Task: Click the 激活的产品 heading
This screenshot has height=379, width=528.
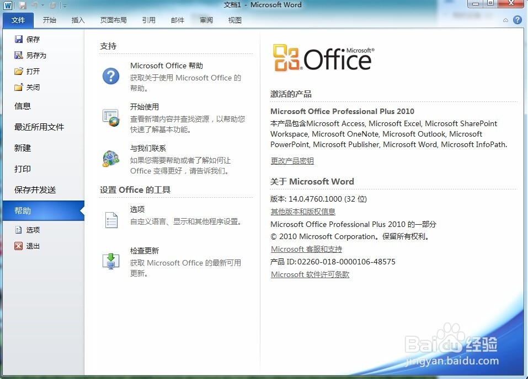Action: [291, 94]
